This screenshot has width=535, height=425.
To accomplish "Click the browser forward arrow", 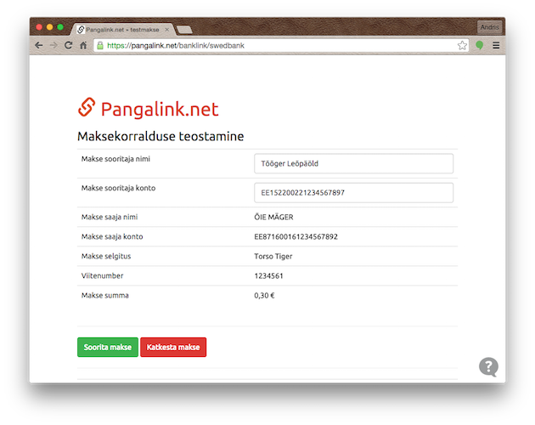I will tap(53, 45).
